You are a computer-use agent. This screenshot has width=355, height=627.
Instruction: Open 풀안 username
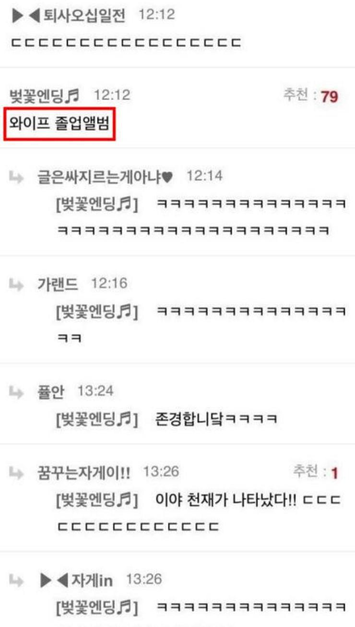tap(51, 391)
